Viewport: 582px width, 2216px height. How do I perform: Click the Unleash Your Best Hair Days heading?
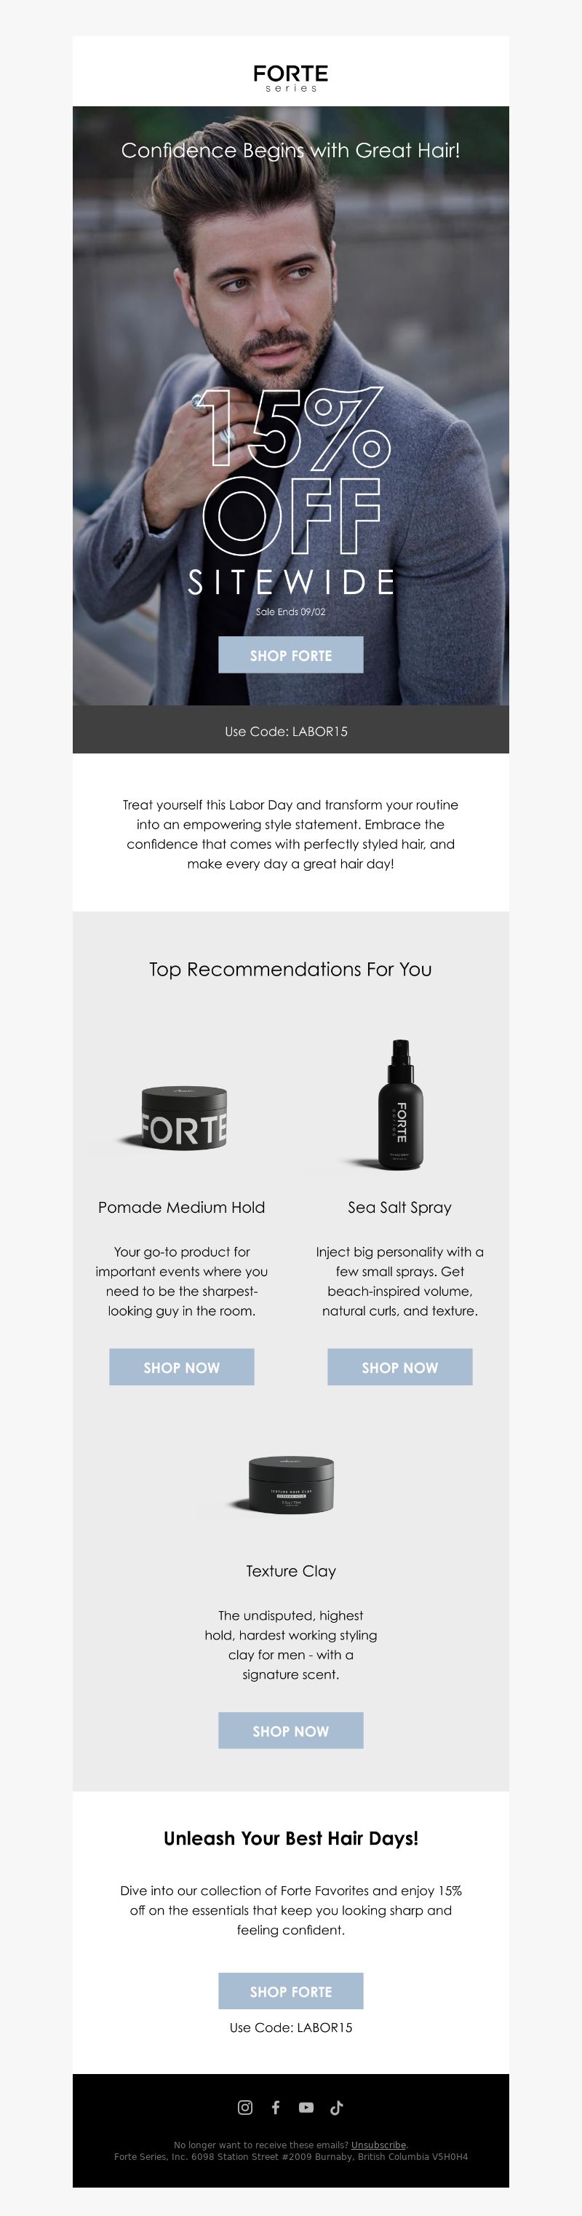290,1838
